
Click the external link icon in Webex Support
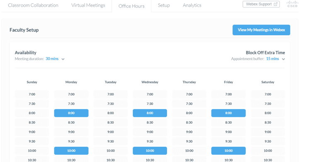[275, 4]
